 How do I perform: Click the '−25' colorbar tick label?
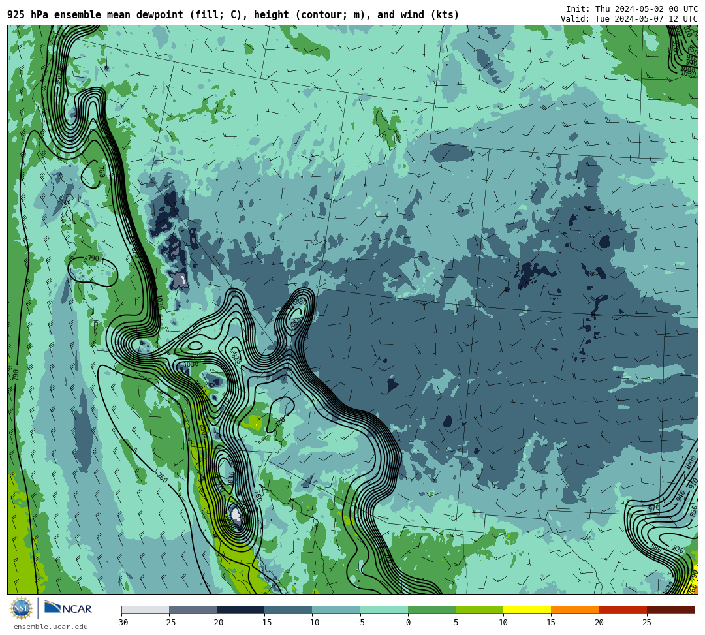point(169,623)
